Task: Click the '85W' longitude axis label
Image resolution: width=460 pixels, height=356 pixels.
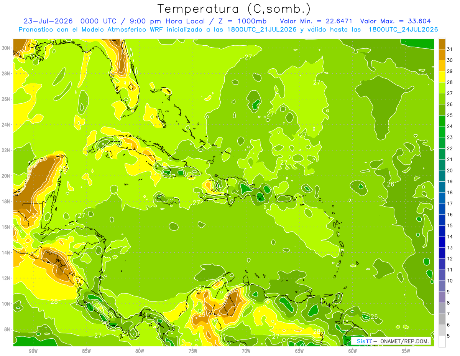Action: coord(86,351)
